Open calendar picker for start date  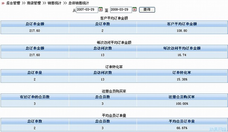pyautogui.click(x=100, y=9)
